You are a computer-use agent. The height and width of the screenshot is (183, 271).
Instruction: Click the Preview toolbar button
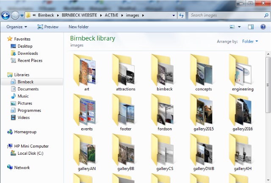point(48,27)
